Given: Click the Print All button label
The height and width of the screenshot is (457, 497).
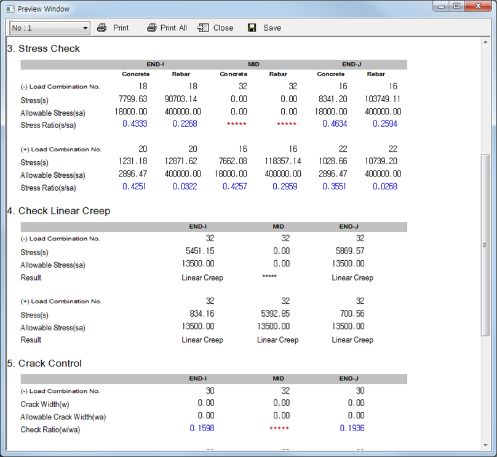Looking at the screenshot, I should pos(173,28).
